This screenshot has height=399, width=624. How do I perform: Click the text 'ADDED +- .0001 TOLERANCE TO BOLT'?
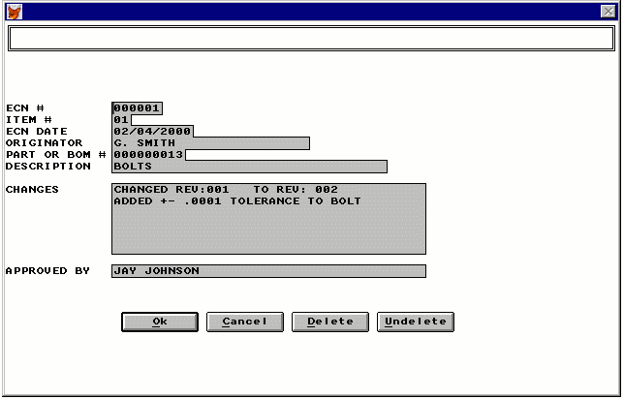(x=237, y=200)
